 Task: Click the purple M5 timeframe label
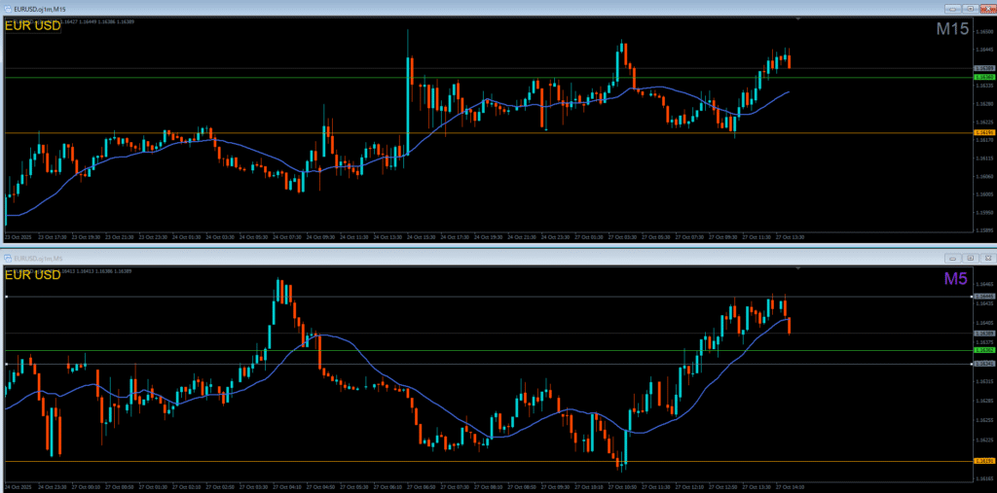[x=955, y=280]
